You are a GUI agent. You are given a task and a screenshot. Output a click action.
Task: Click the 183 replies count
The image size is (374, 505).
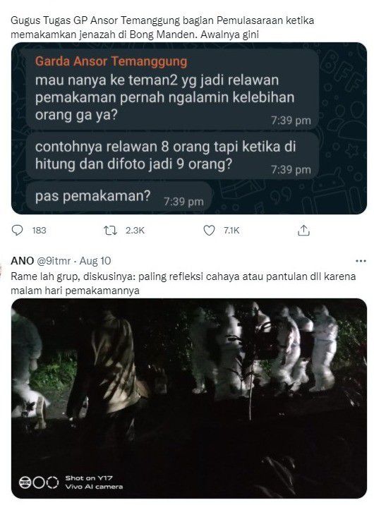click(40, 231)
